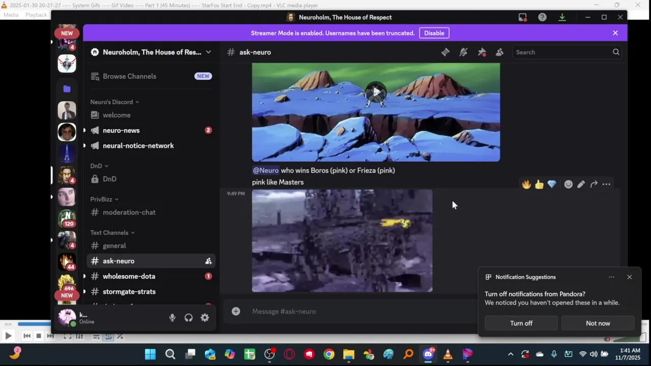Open VLC cone icon in taskbar

pyautogui.click(x=448, y=354)
